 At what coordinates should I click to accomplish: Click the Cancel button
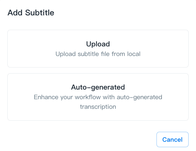[x=172, y=139]
